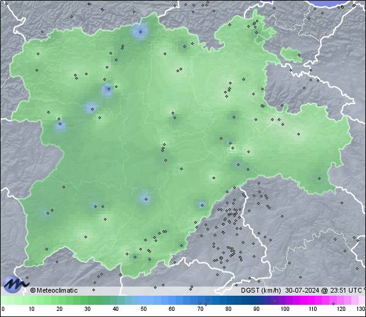366x317 pixels.
Task: Click the 110 label on the scale
Action: [313, 309]
